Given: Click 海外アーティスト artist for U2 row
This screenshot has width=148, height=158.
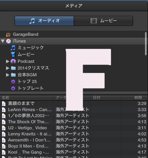Looking at the screenshot, I should click(72, 128).
